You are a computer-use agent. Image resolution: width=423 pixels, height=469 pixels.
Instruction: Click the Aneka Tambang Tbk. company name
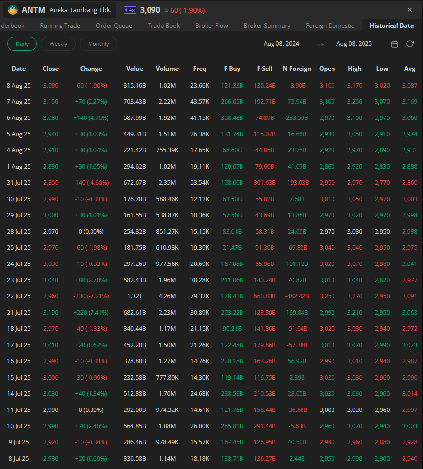81,10
